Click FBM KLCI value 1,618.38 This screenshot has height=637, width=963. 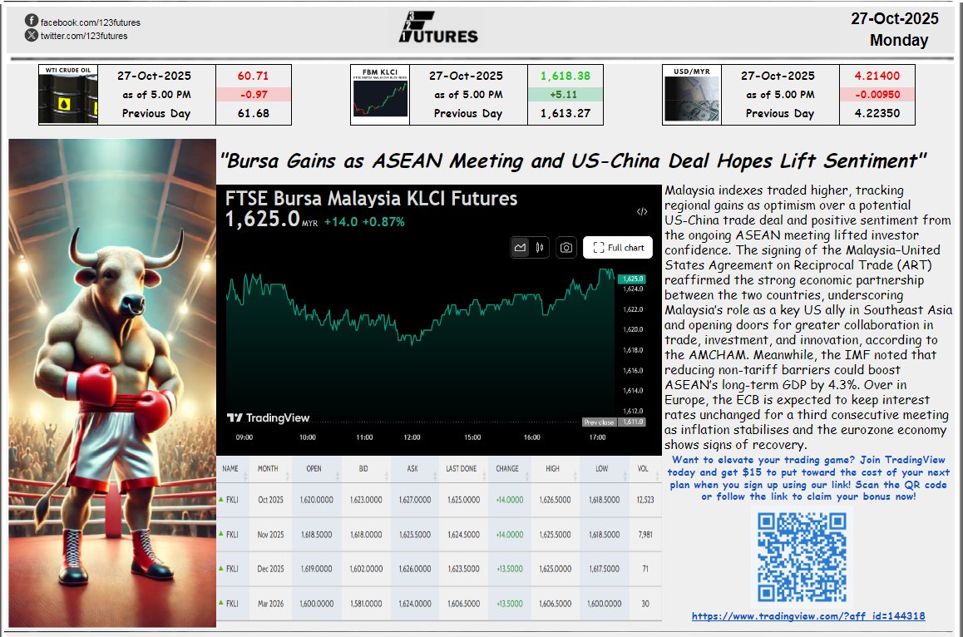[x=565, y=76]
